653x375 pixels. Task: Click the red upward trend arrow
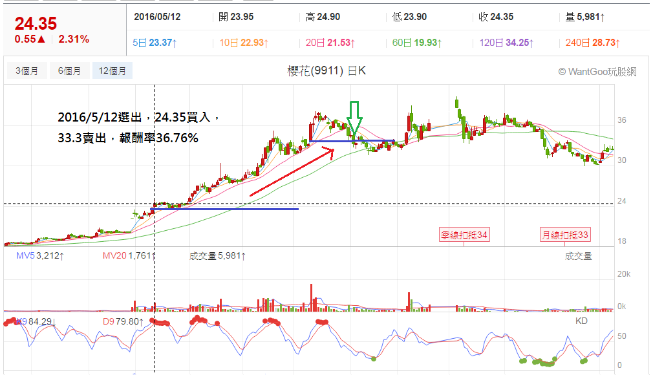[292, 172]
